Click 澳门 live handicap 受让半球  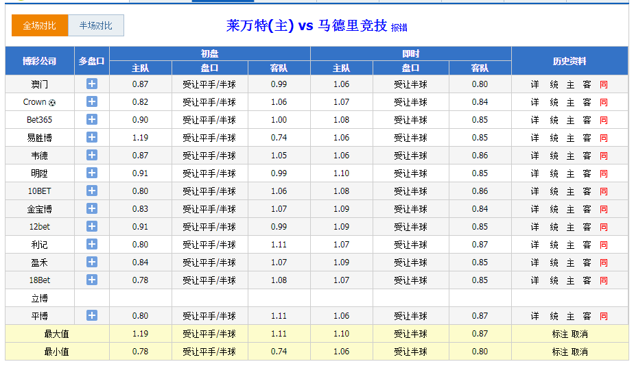(411, 84)
